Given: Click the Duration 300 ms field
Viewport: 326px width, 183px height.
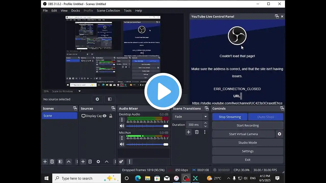Looking at the screenshot, I should click(195, 125).
